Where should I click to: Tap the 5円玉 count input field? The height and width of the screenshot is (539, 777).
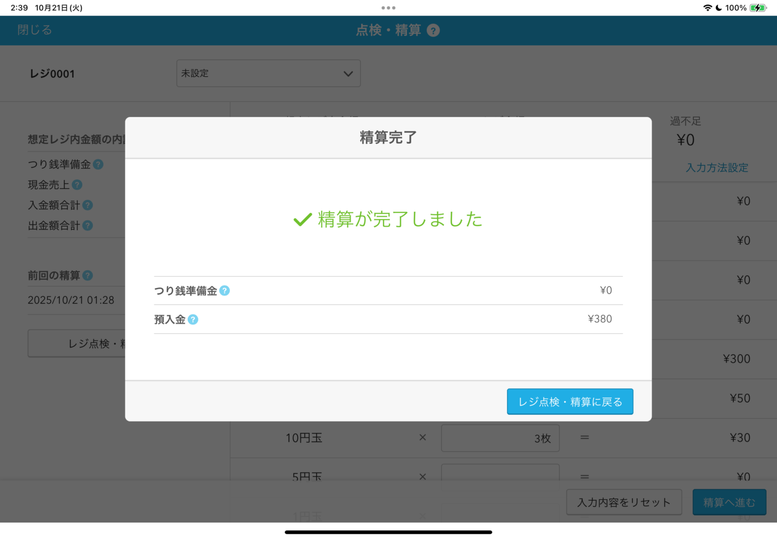coord(500,474)
